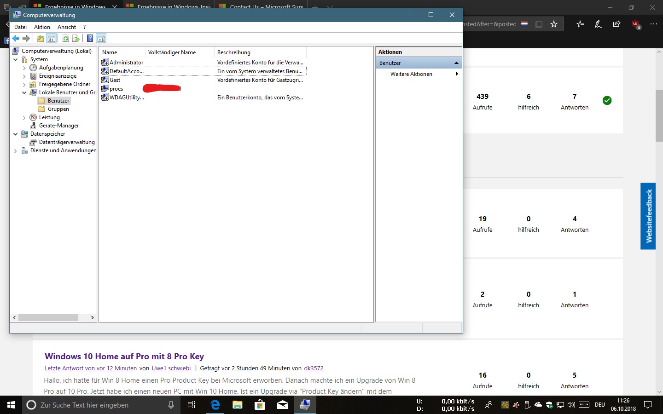663x414 pixels.
Task: Open the Action Center notification icon
Action: point(648,405)
